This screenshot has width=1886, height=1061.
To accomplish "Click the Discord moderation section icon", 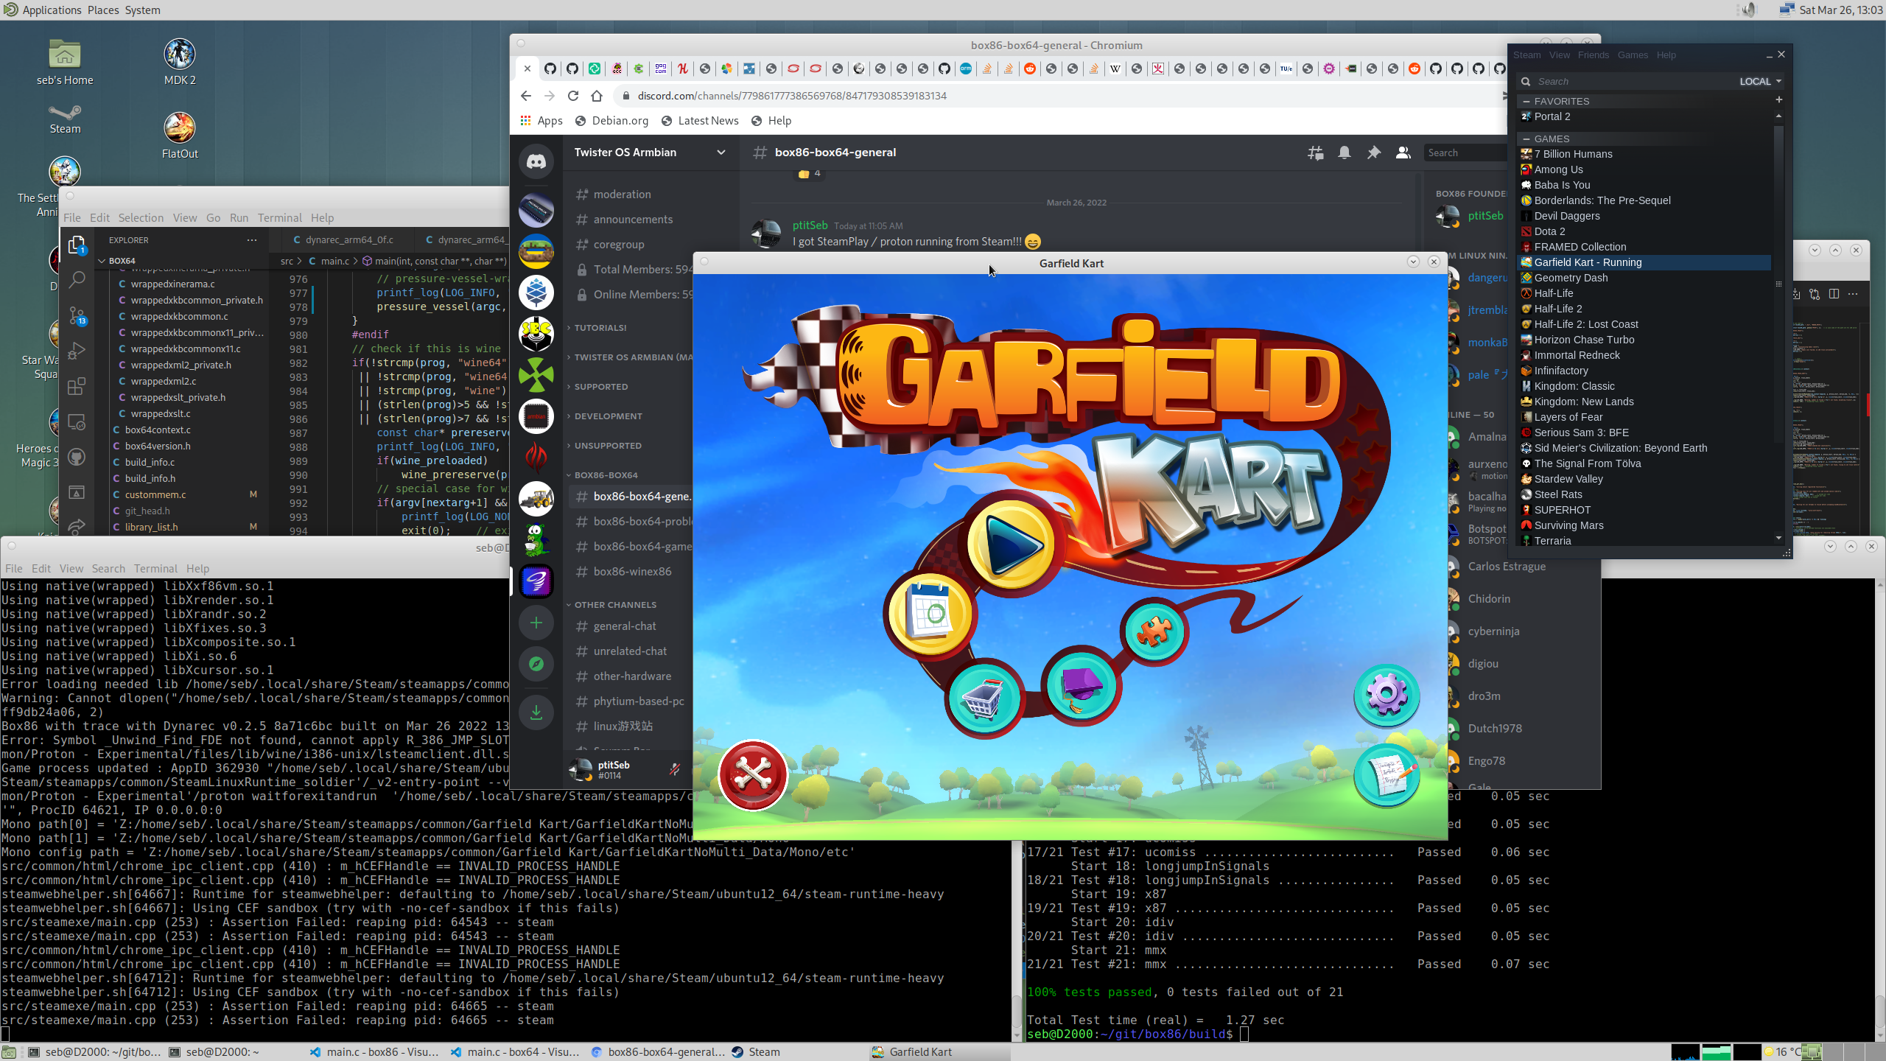I will pyautogui.click(x=581, y=193).
